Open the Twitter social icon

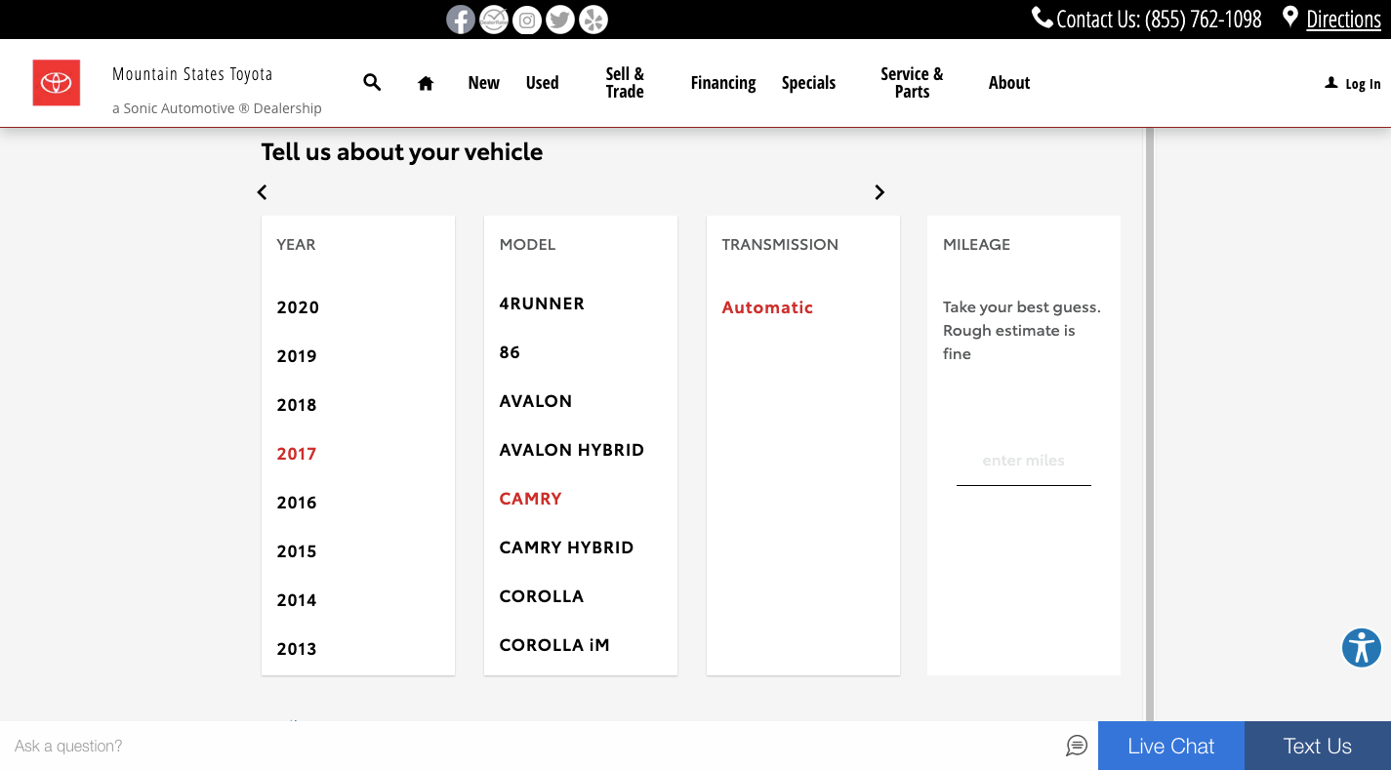point(560,20)
